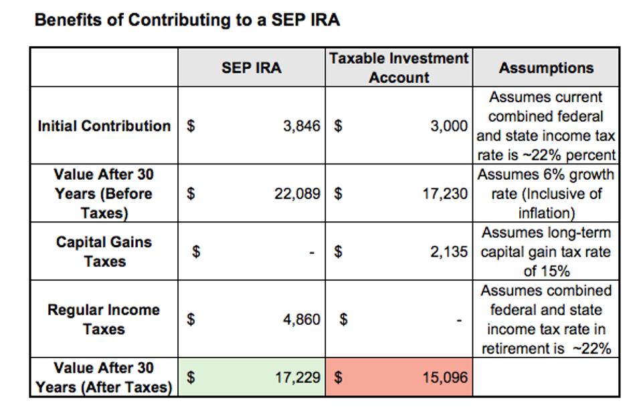Select the Regular Income Taxes row label
Image resolution: width=641 pixels, height=415 pixels.
coord(104,319)
